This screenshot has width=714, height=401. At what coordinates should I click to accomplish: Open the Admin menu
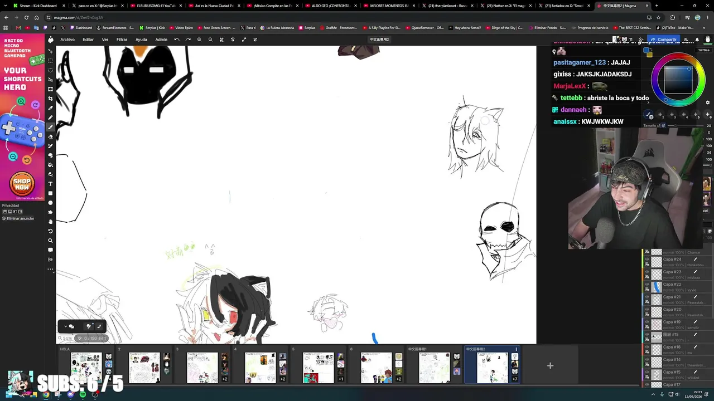(161, 40)
